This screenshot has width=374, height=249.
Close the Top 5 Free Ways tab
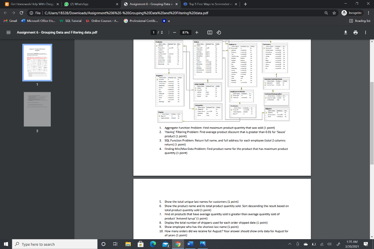[x=236, y=4]
